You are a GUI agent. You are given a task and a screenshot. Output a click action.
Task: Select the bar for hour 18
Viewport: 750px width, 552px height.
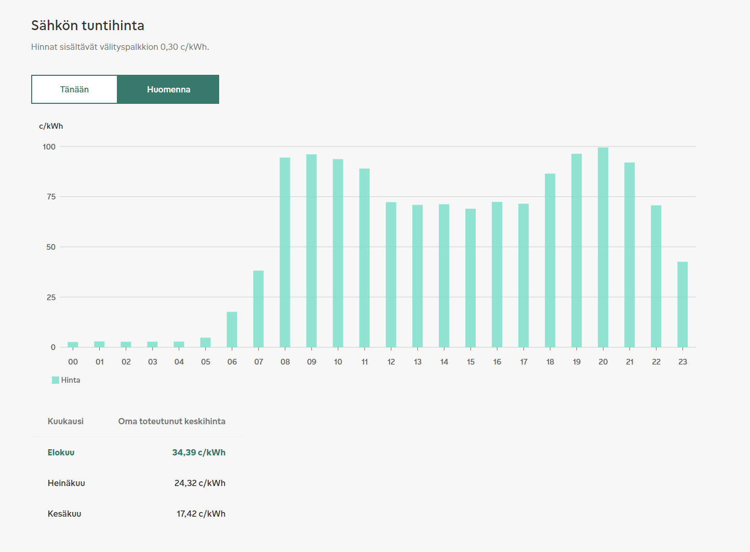click(550, 261)
